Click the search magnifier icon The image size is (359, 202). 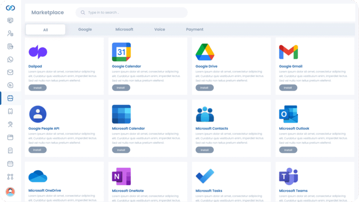tap(83, 13)
